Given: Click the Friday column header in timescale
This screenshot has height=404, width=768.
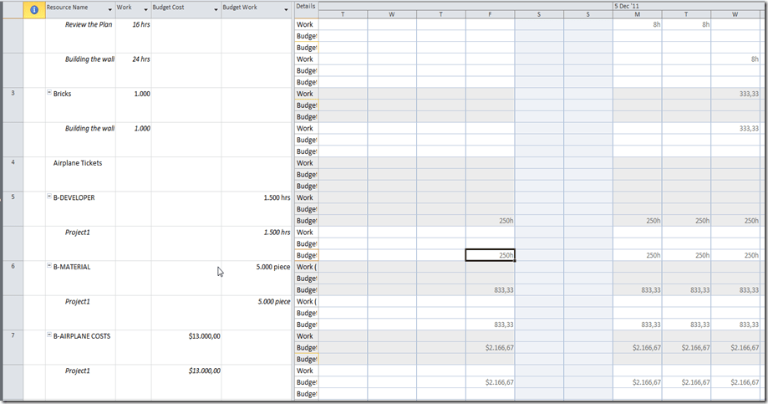Looking at the screenshot, I should point(491,14).
